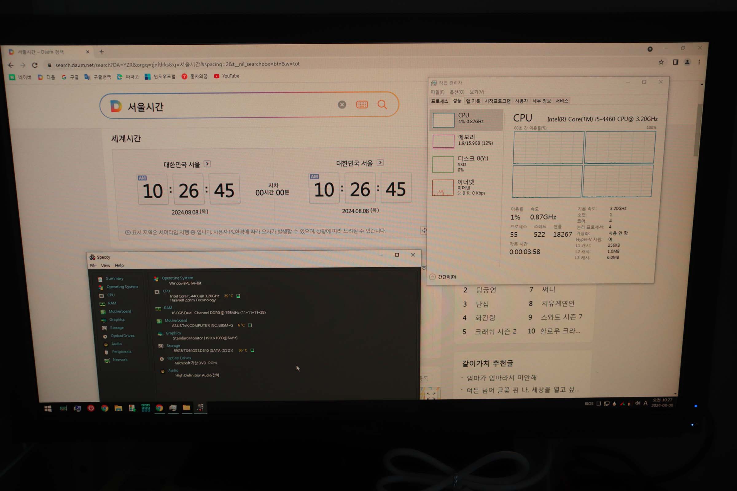Open the Chrome profile icon
This screenshot has width=737, height=491.
pos(687,62)
